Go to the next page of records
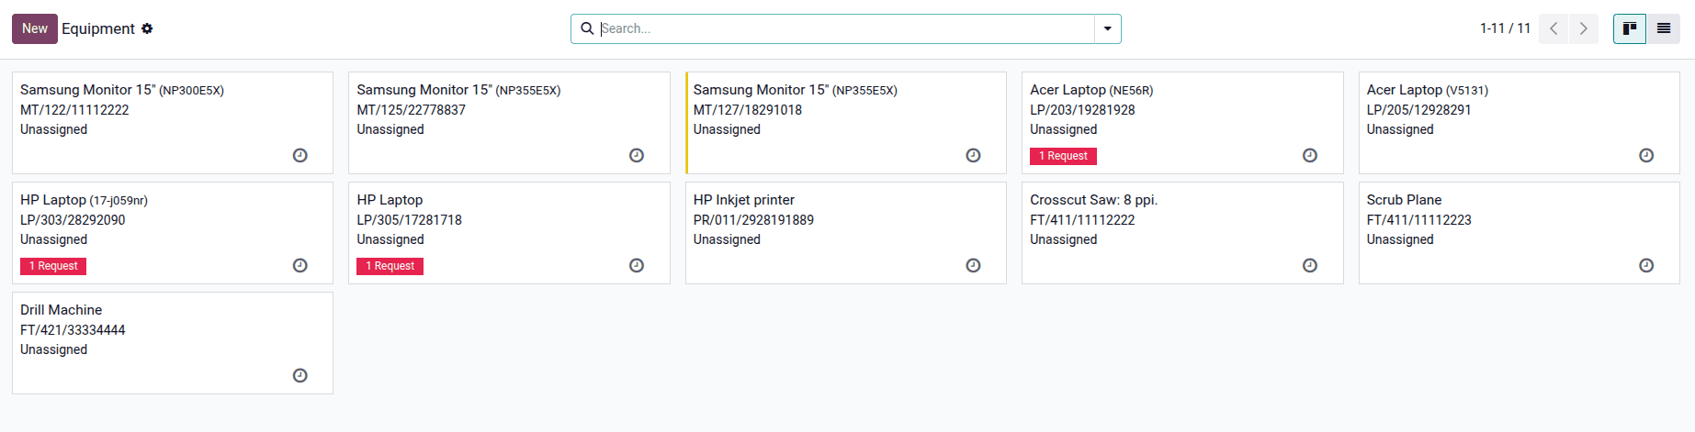The image size is (1695, 432). [x=1584, y=28]
